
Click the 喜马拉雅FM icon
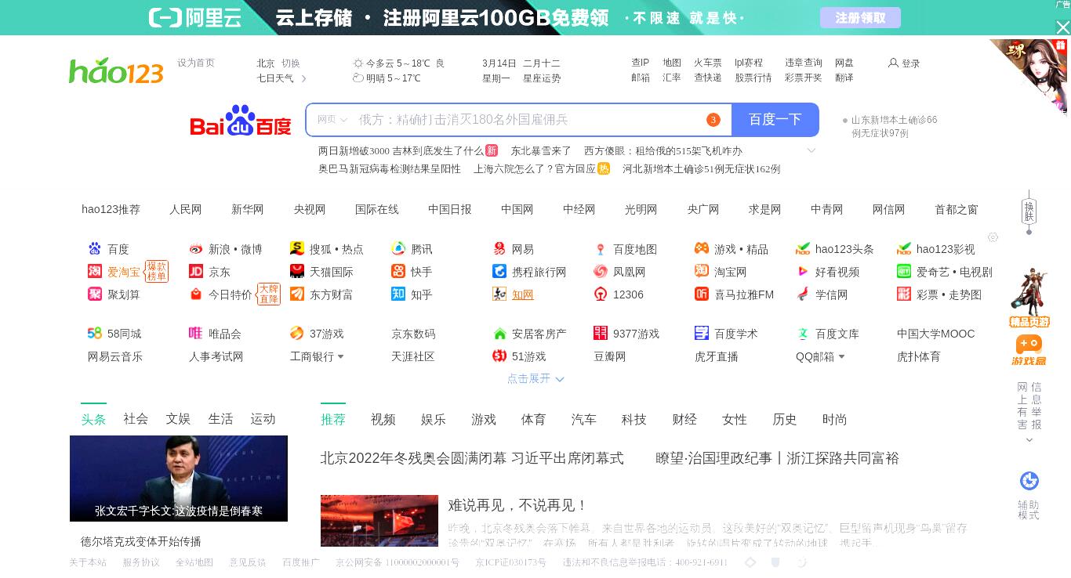coord(702,294)
